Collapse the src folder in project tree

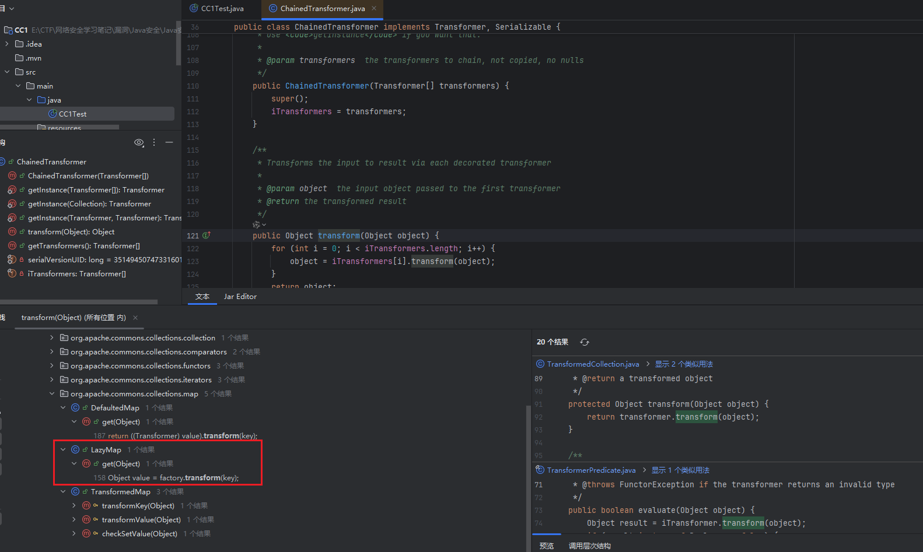pyautogui.click(x=7, y=72)
